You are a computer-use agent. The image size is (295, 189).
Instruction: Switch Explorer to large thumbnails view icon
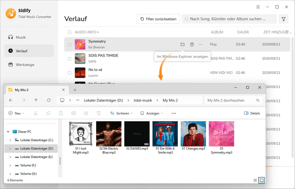[261, 181]
